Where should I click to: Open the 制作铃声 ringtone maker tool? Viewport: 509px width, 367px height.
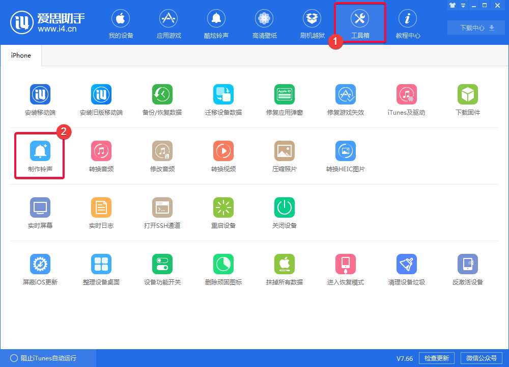pos(40,151)
